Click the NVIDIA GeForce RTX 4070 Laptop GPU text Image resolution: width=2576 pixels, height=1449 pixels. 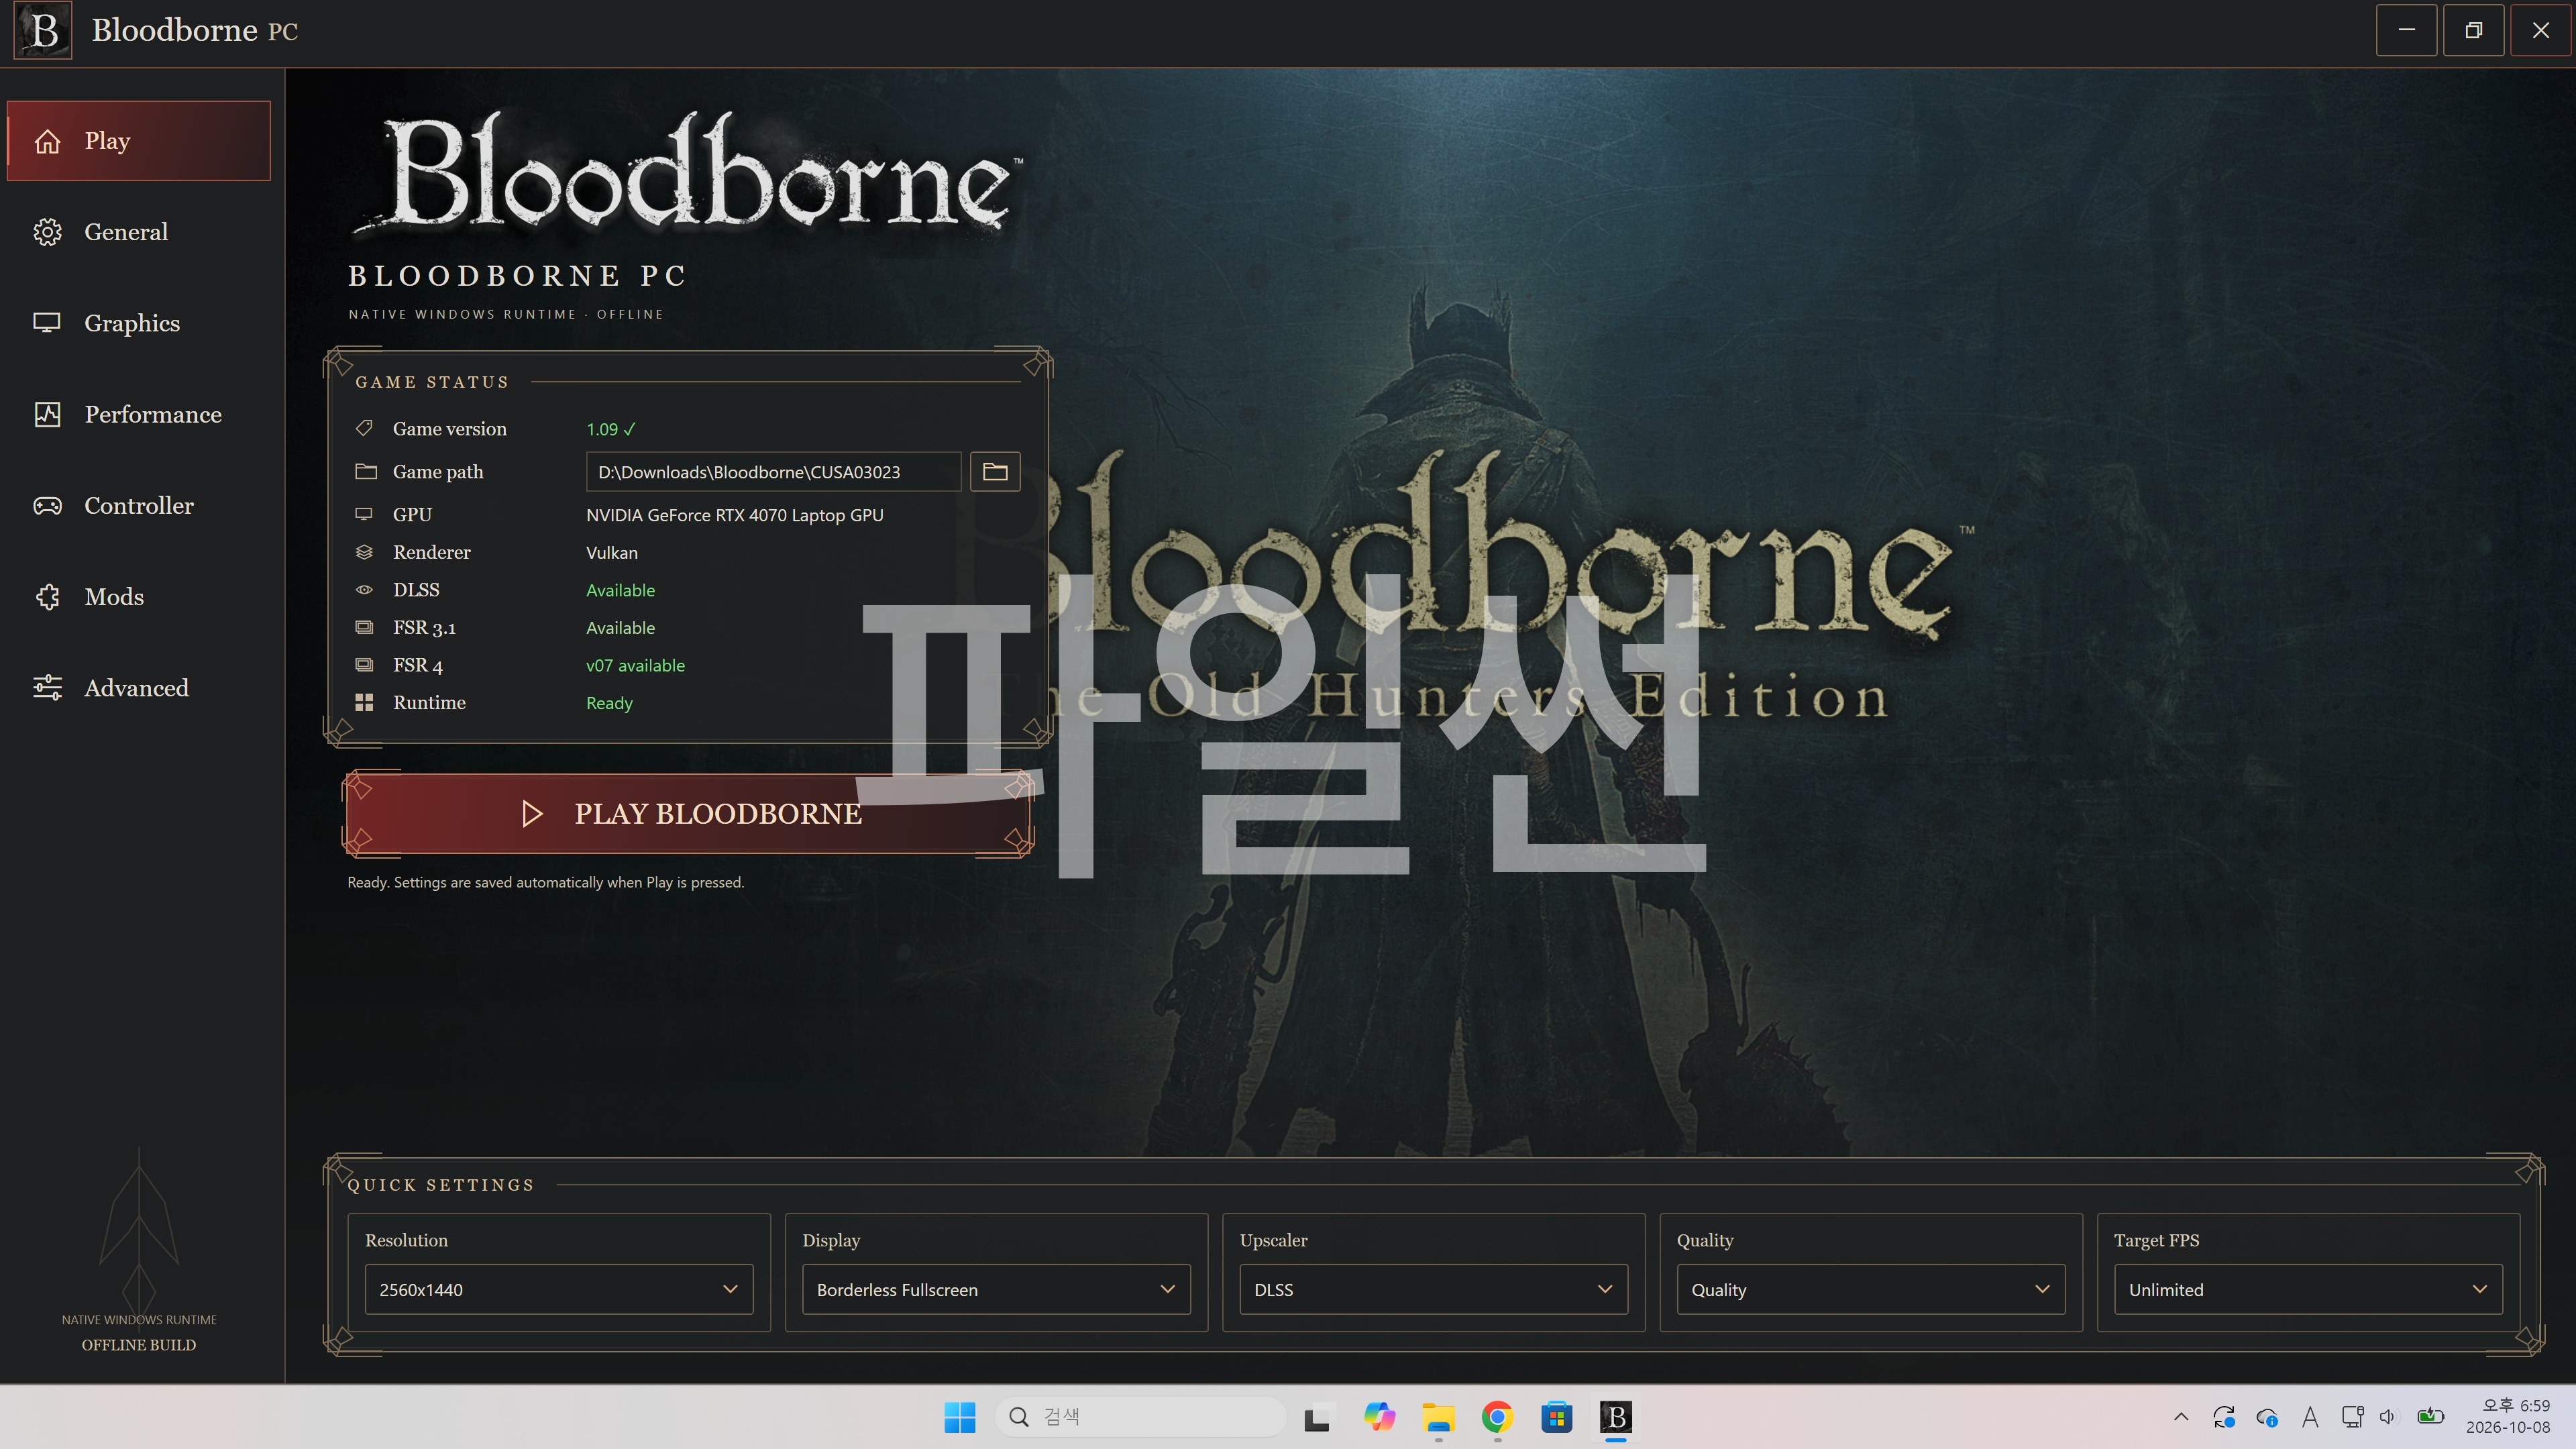735,515
